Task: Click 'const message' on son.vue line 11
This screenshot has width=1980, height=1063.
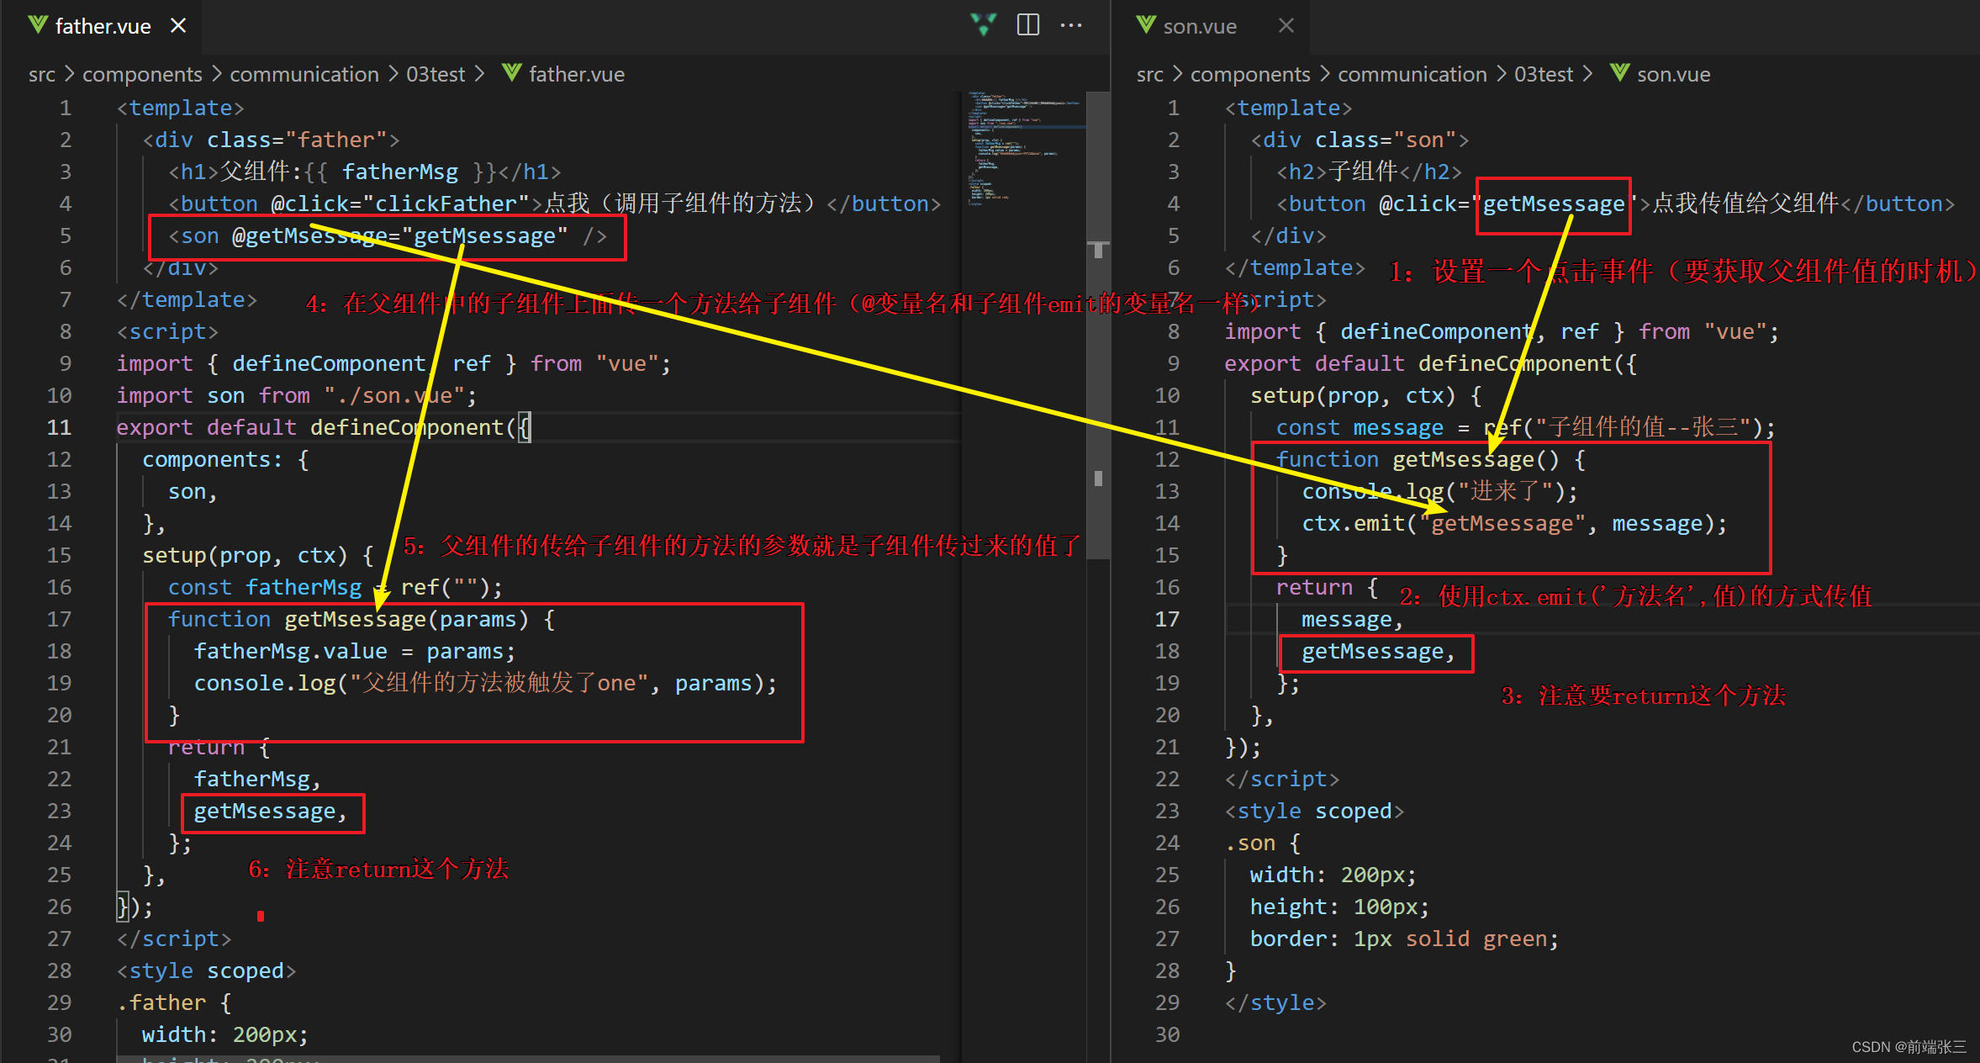Action: pos(1360,427)
